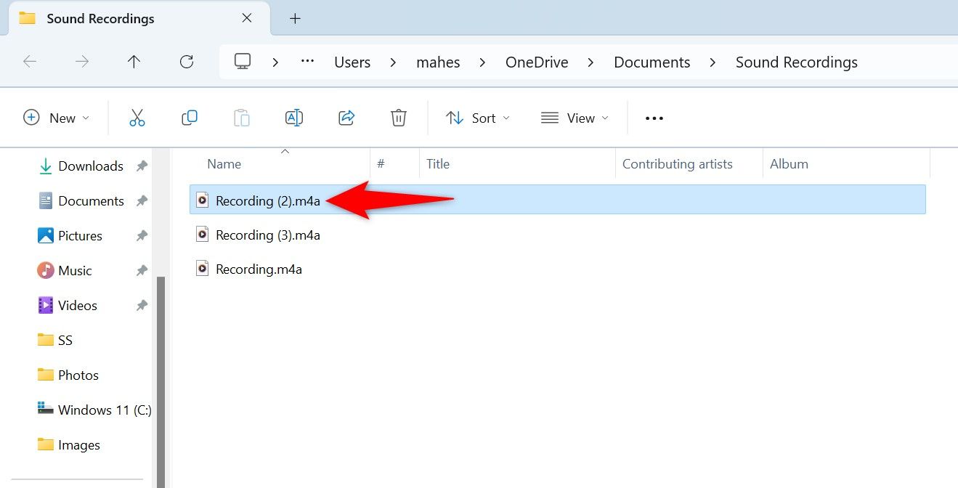Click OneDrive in the address breadcrumb
The width and height of the screenshot is (958, 488).
click(x=537, y=62)
